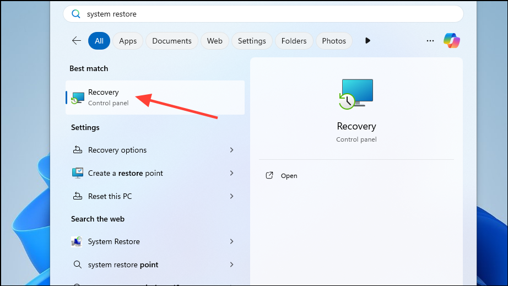Open Recovery from the preview pane

tap(289, 176)
